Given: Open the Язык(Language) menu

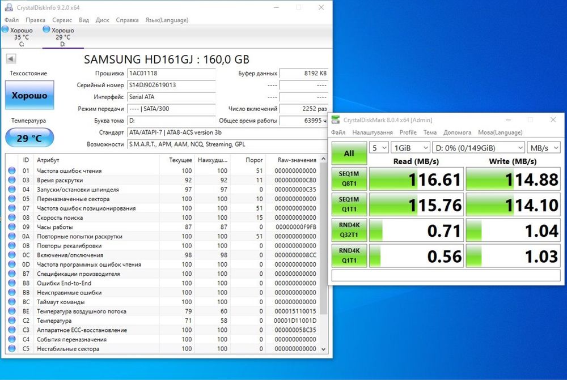Looking at the screenshot, I should click(x=167, y=20).
